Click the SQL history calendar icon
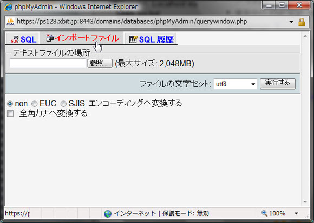Viewport: 314px width, 223px height. pos(133,39)
